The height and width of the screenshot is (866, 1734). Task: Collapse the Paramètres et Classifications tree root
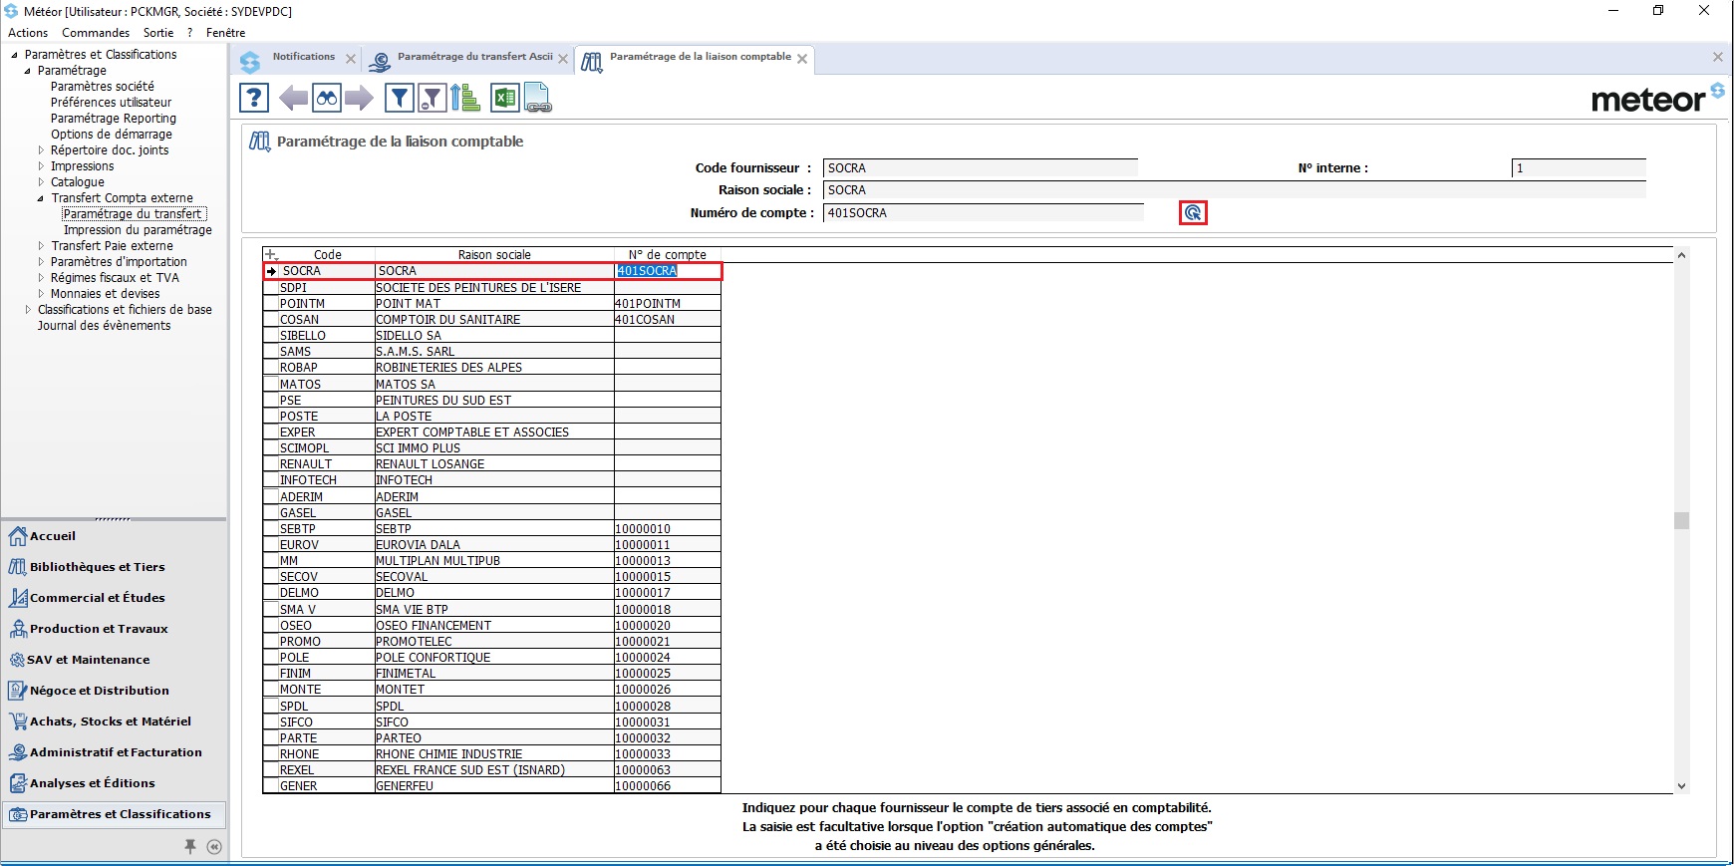(14, 55)
